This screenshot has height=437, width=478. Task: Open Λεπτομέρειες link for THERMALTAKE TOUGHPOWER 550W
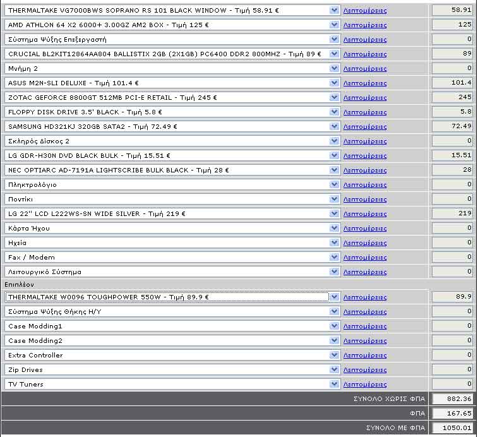365,297
